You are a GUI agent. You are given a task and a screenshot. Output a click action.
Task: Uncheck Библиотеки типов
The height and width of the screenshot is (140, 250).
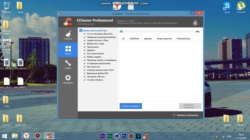pos(84,44)
